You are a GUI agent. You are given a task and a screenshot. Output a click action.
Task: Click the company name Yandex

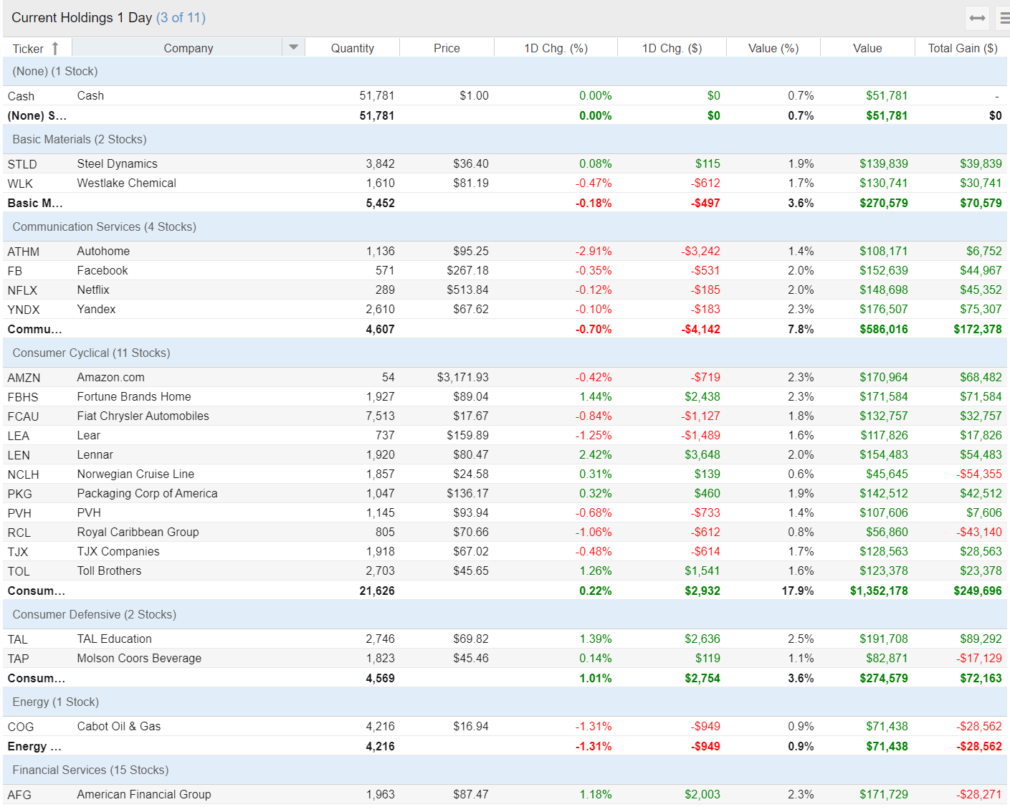(97, 309)
